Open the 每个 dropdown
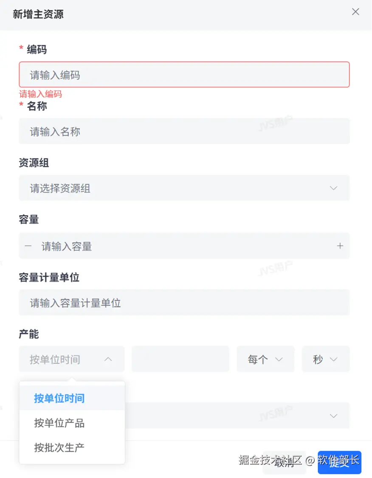 [265, 360]
